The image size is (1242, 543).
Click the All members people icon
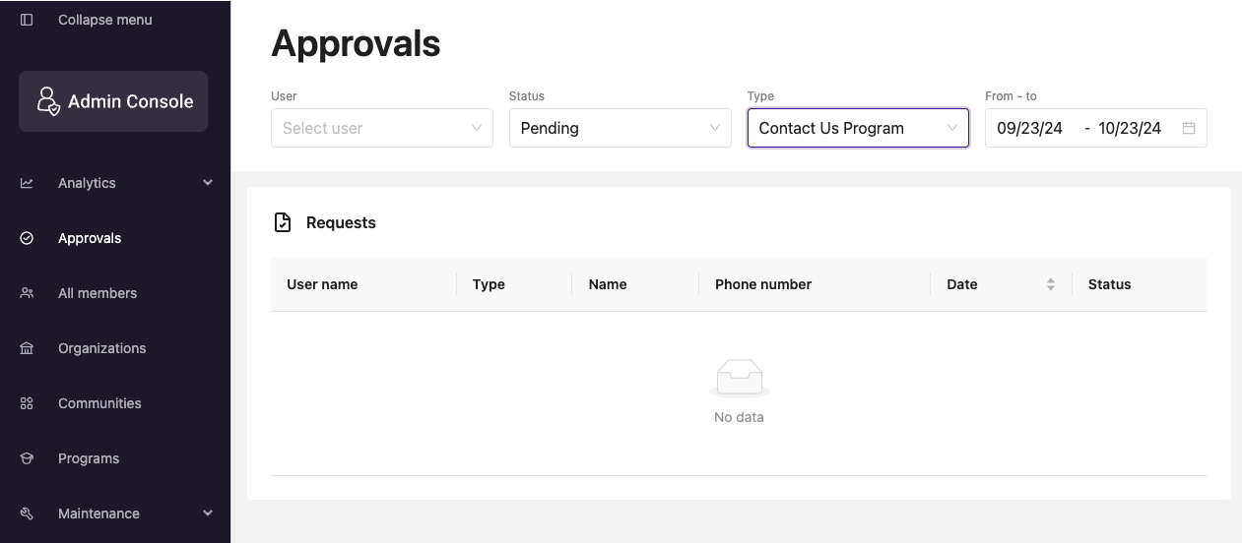pos(27,293)
